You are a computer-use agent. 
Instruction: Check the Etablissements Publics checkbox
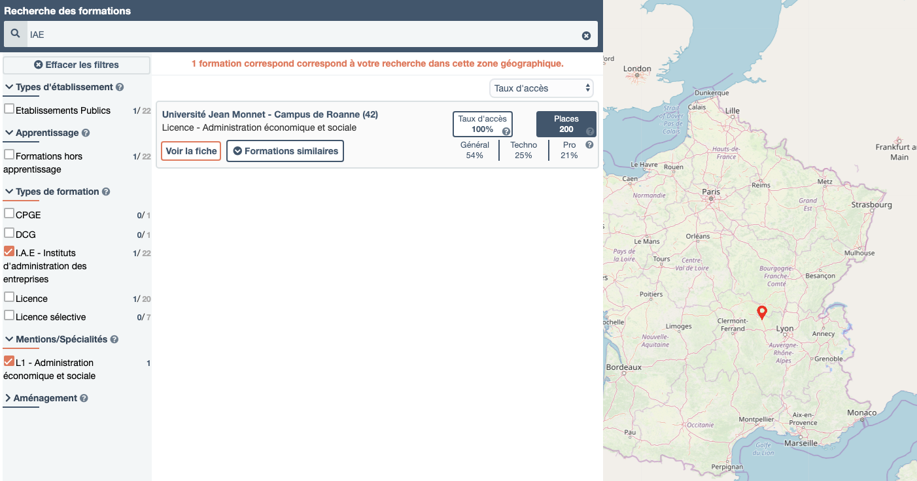9,109
